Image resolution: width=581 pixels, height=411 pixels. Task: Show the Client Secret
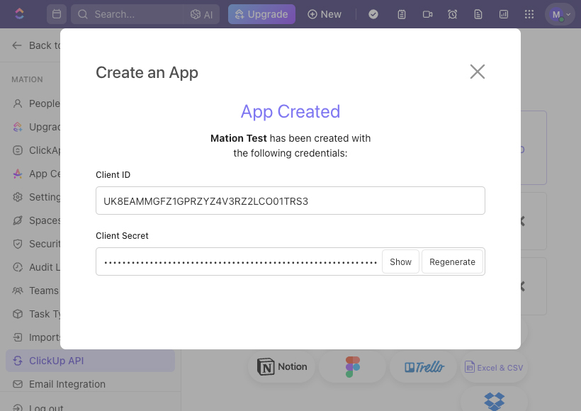pyautogui.click(x=400, y=261)
